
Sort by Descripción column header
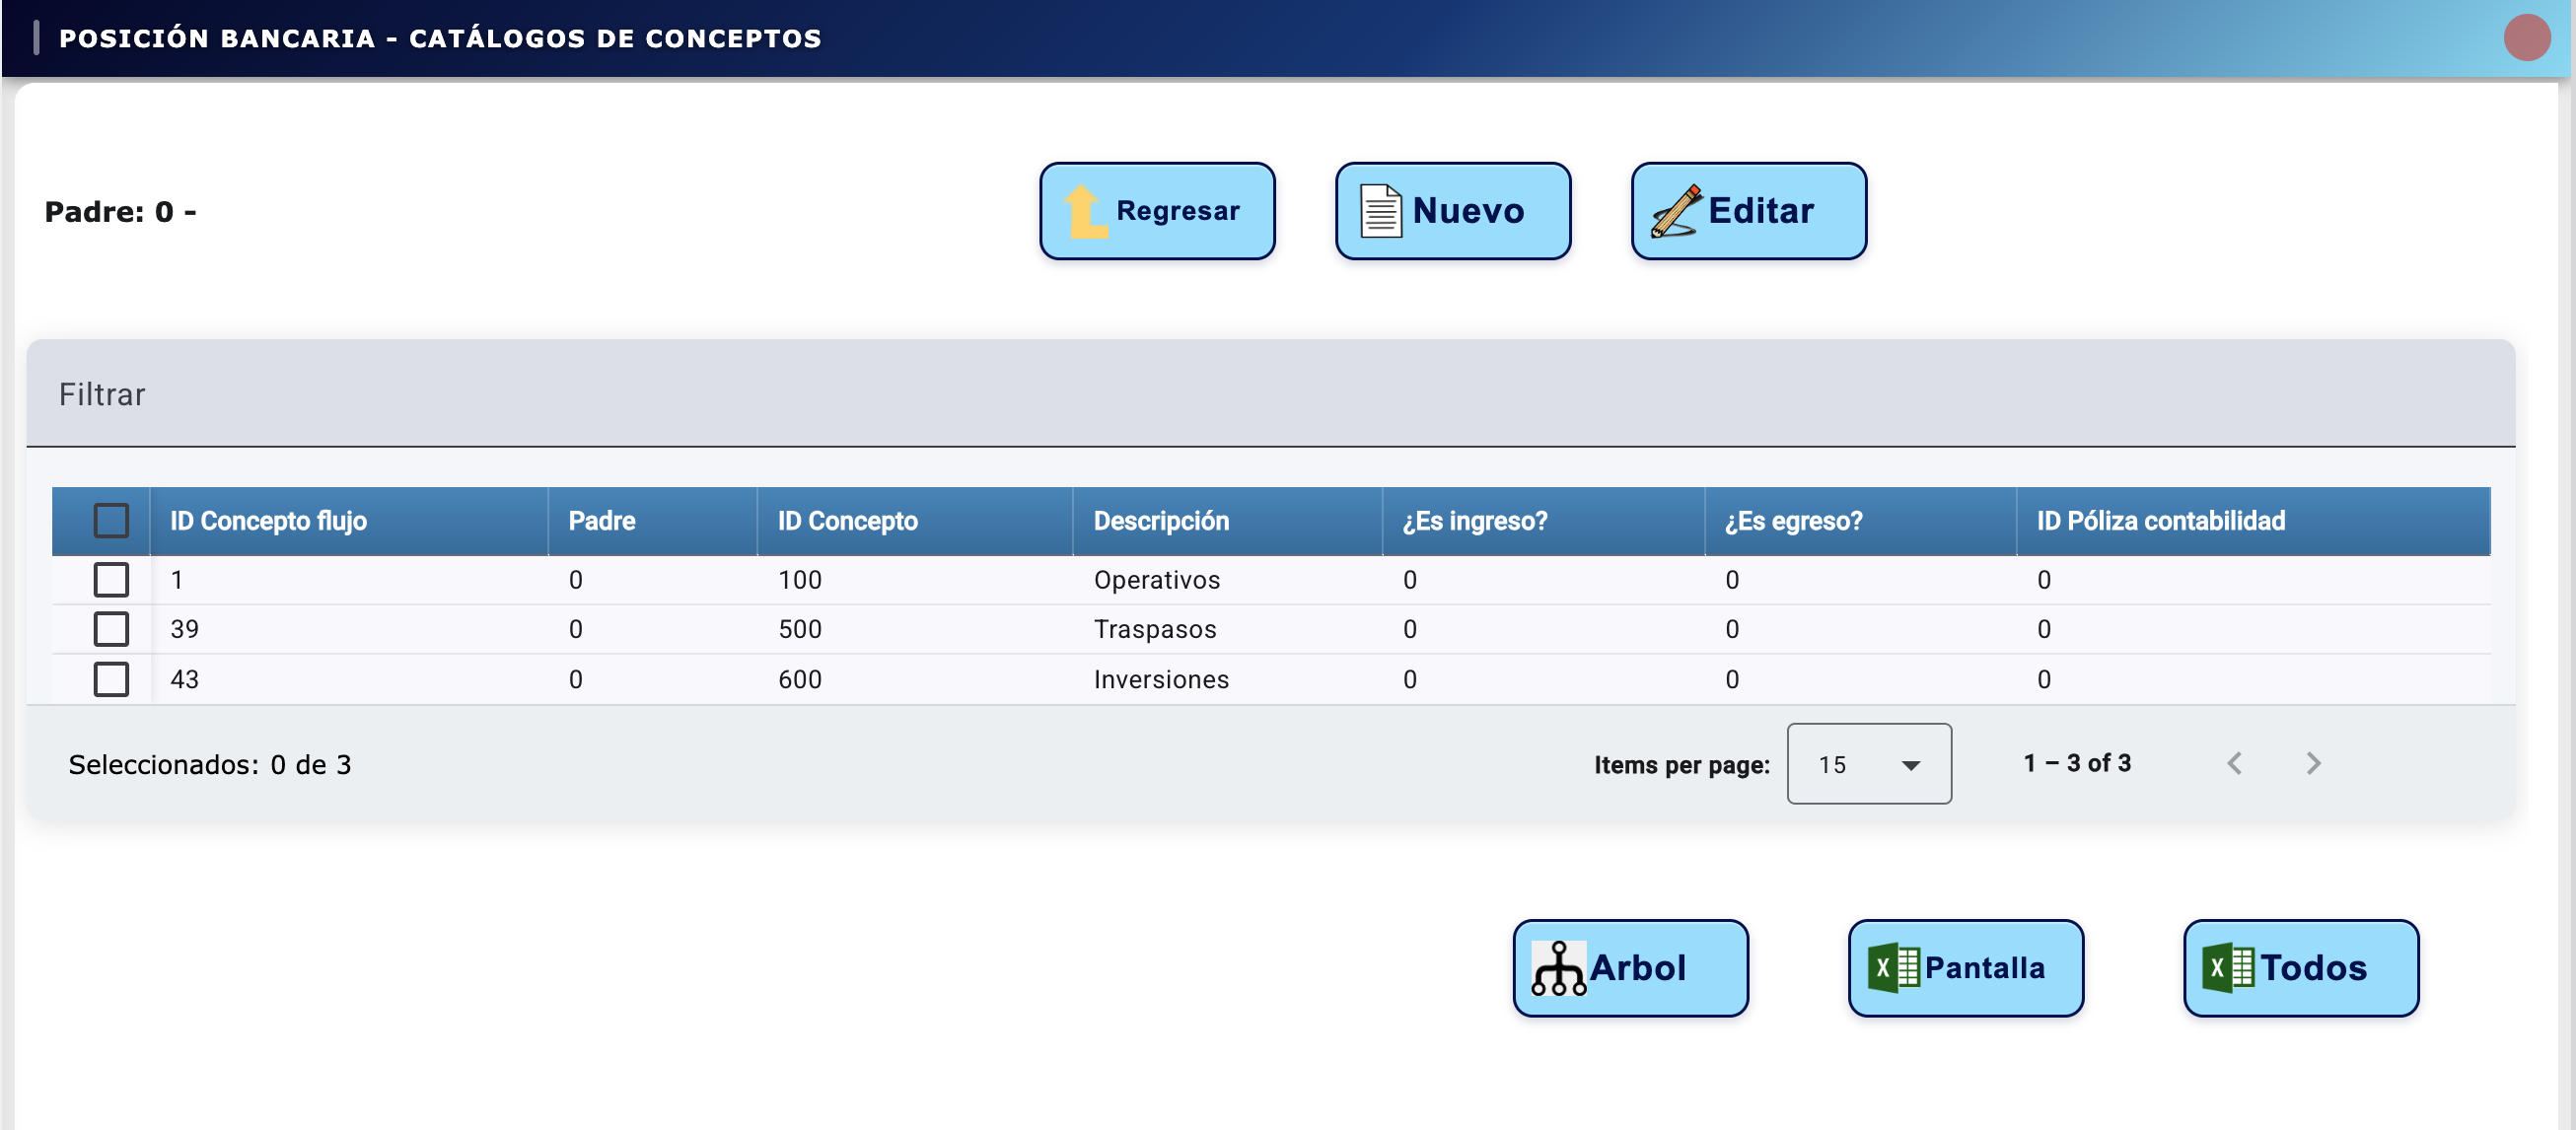tap(1160, 521)
